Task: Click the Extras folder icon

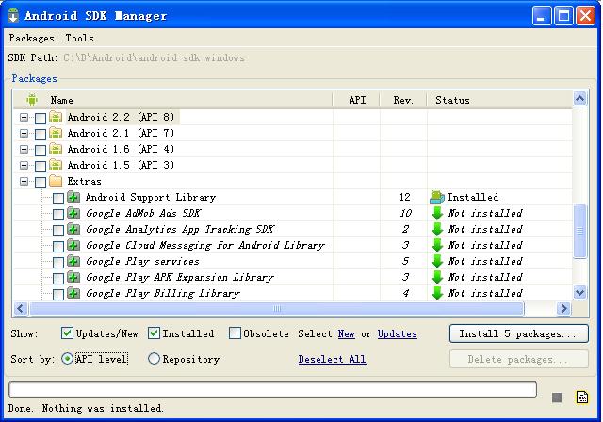Action: pos(56,181)
